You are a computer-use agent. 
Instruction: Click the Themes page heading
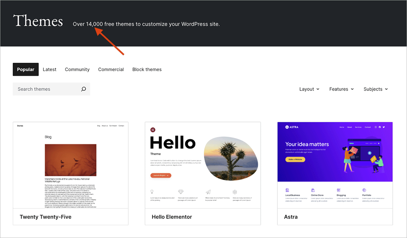pyautogui.click(x=38, y=21)
